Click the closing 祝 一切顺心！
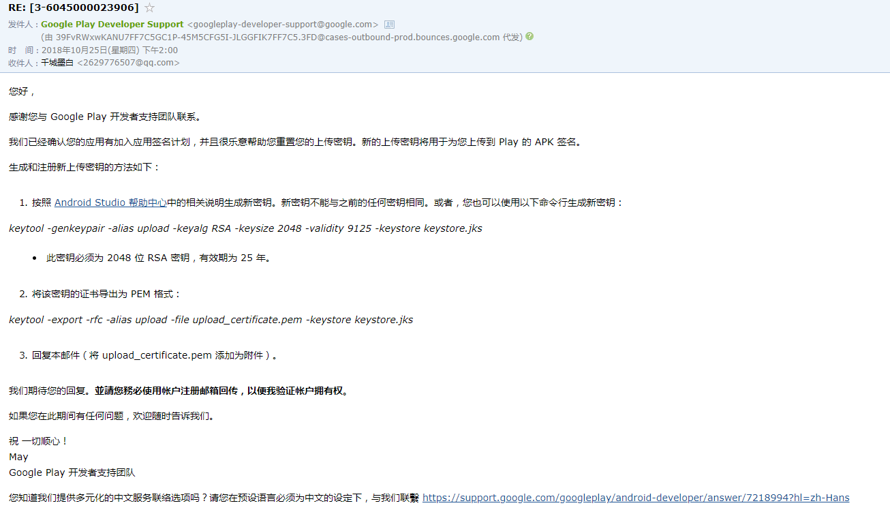This screenshot has height=512, width=890. [39, 441]
